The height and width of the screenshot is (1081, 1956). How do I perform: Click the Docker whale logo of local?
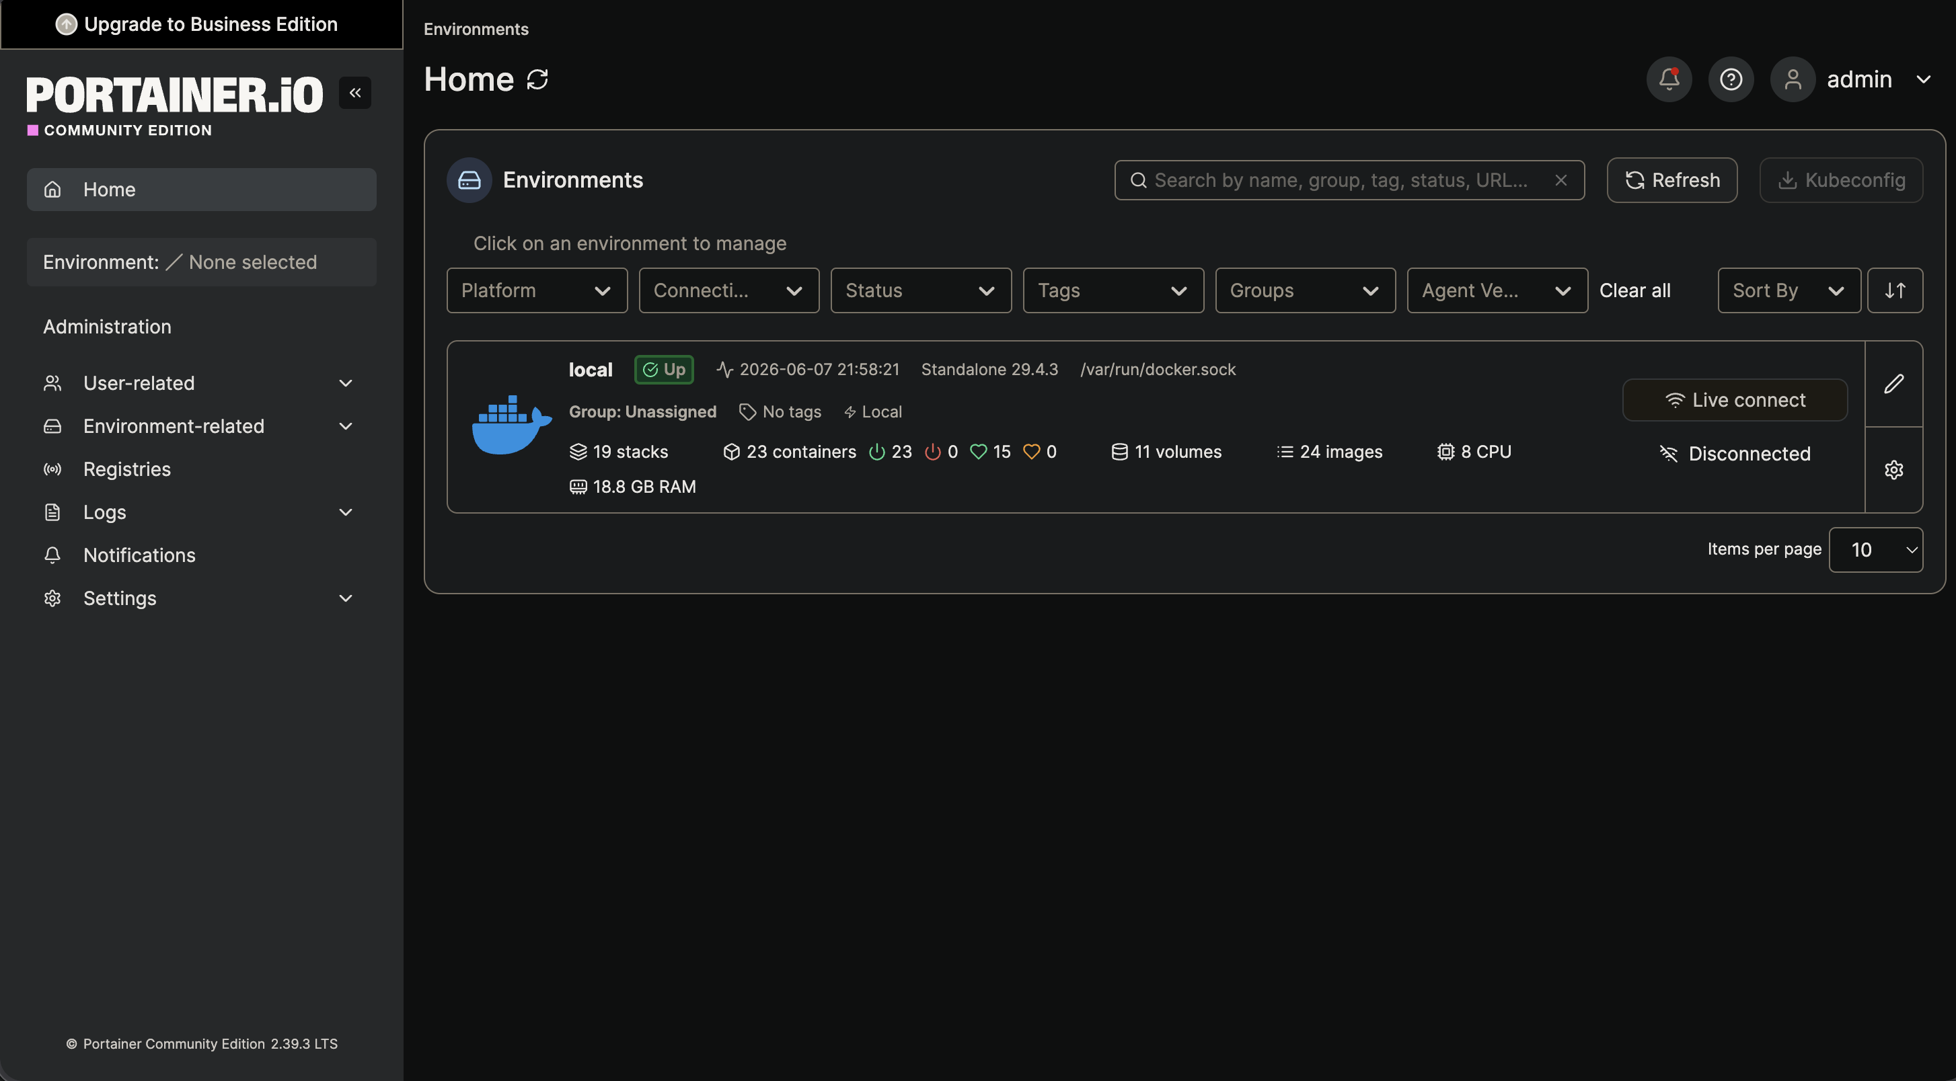click(512, 425)
